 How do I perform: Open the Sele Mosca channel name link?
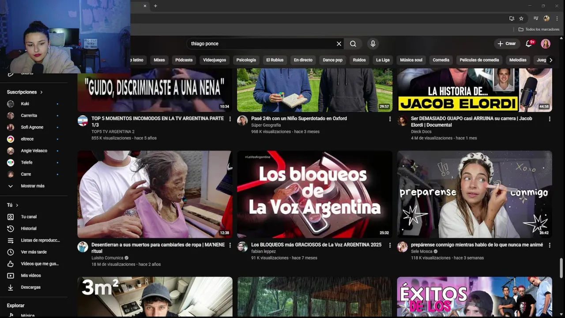tap(421, 251)
